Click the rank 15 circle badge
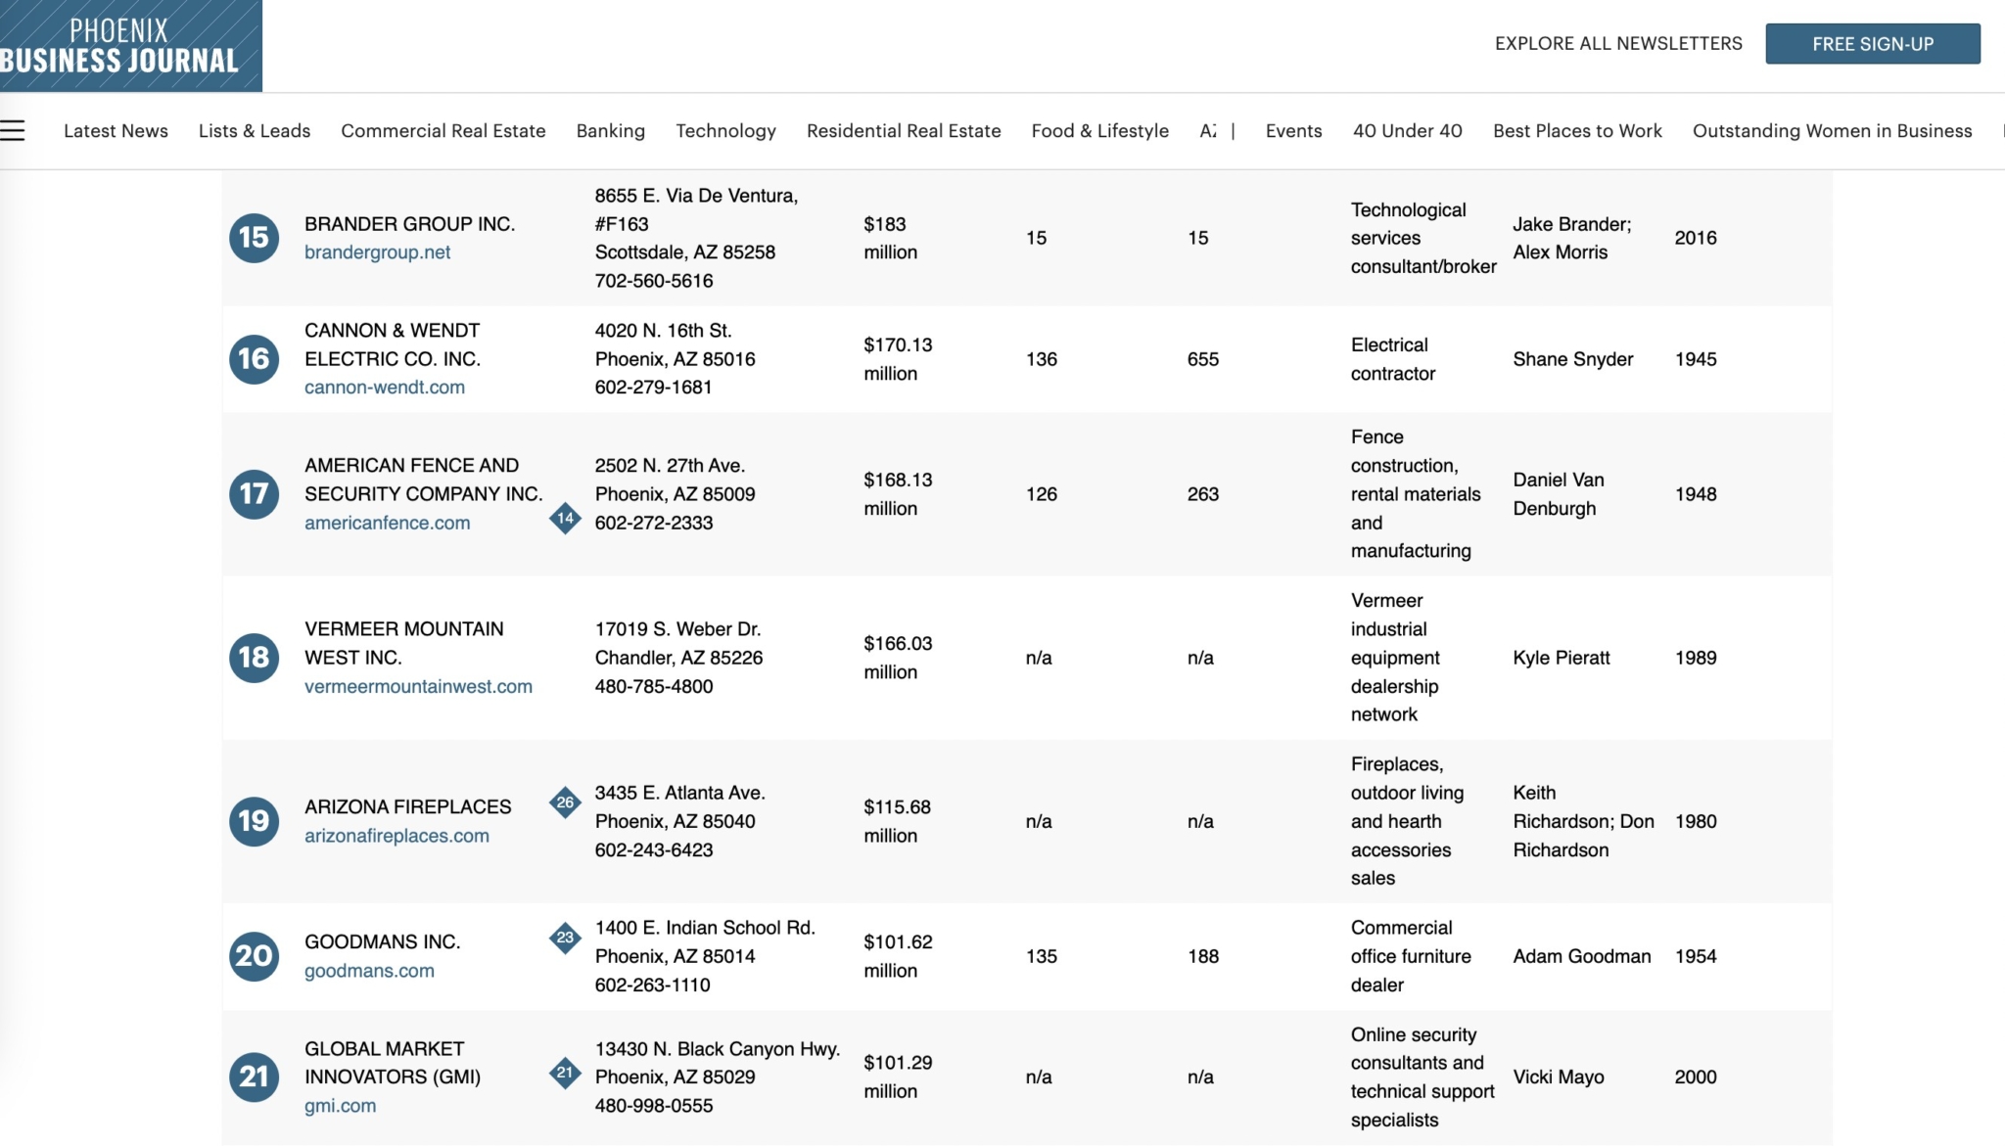Screen dimensions: 2005x1146 click(254, 238)
